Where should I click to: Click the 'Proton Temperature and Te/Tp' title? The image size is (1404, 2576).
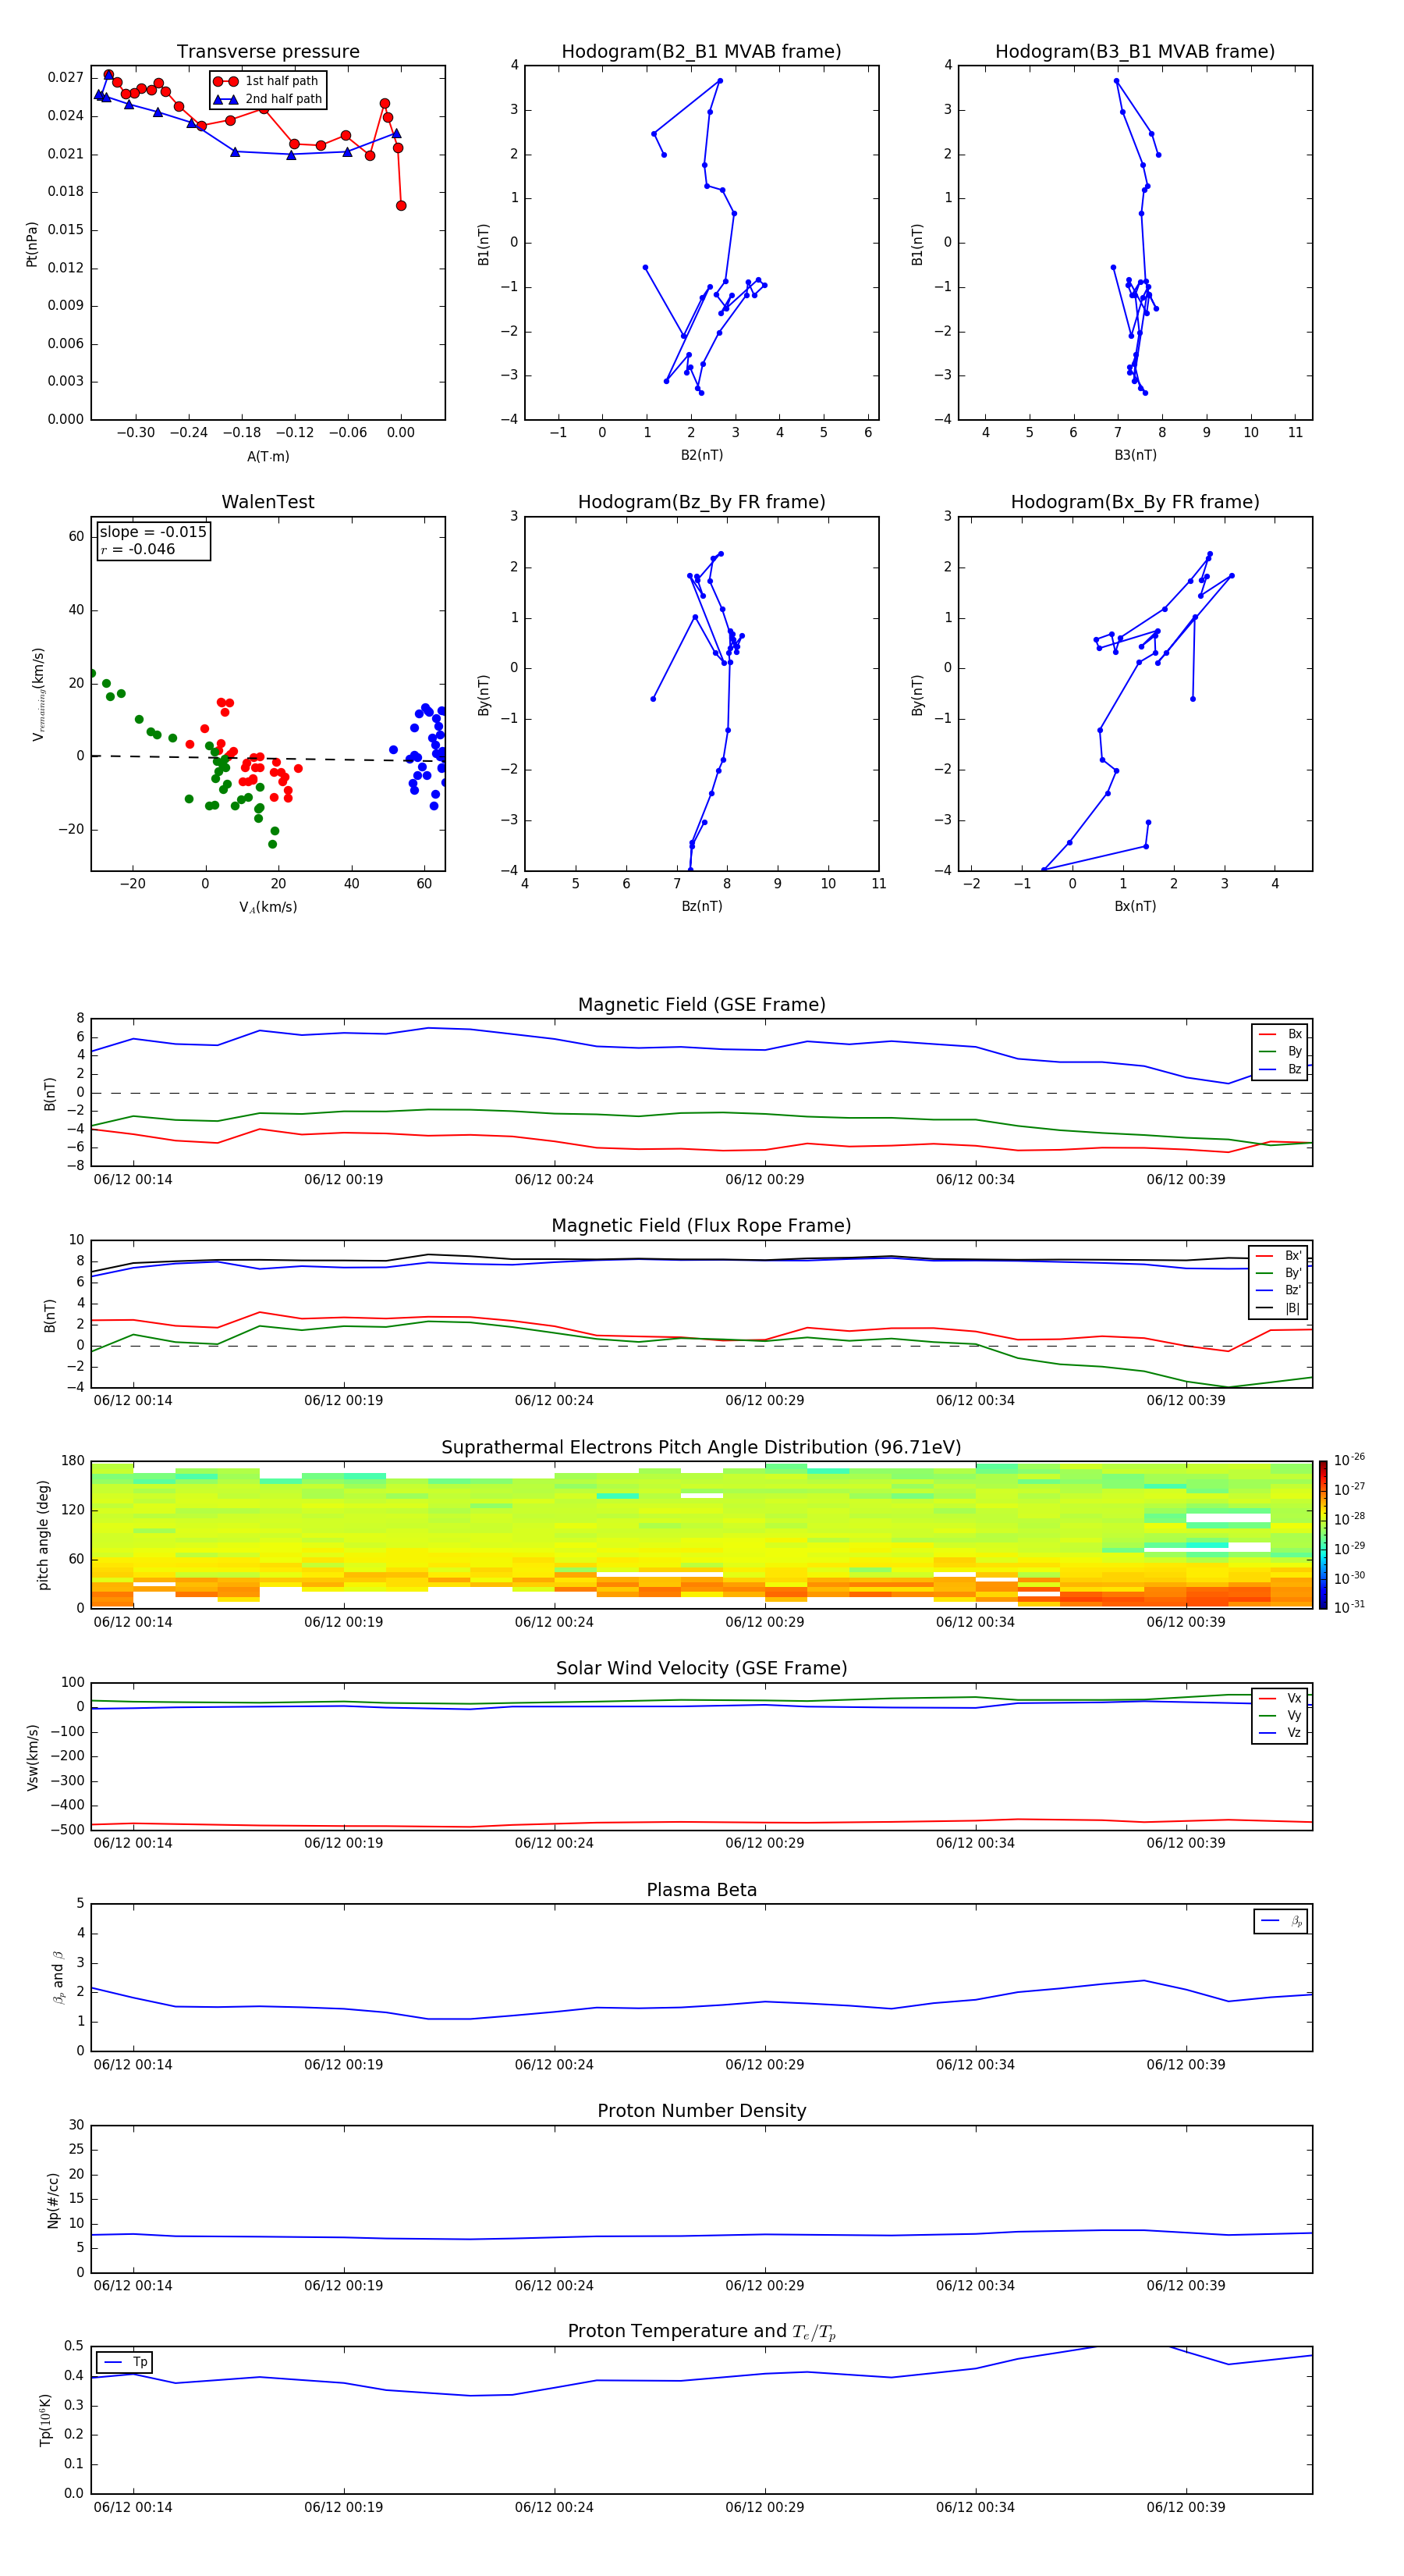tap(701, 2332)
